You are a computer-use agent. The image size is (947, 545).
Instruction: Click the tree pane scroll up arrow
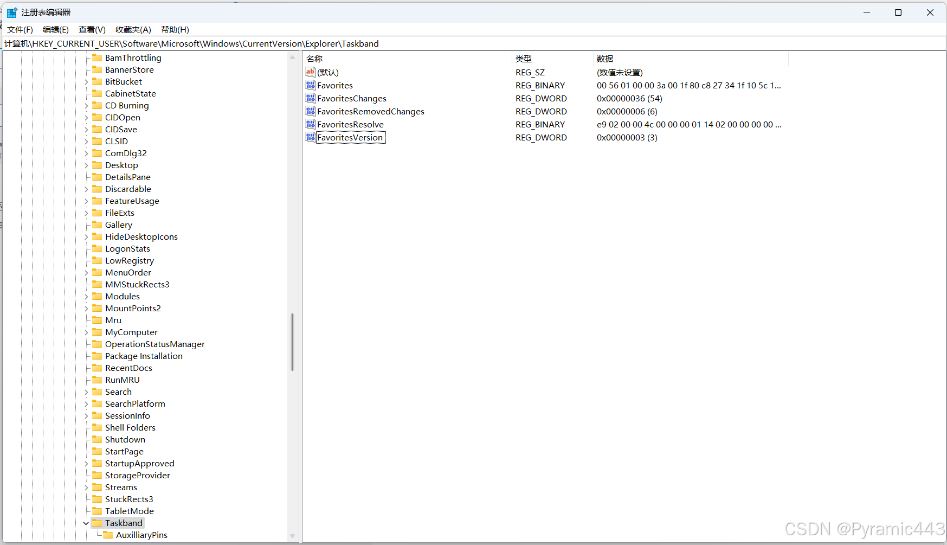[293, 57]
